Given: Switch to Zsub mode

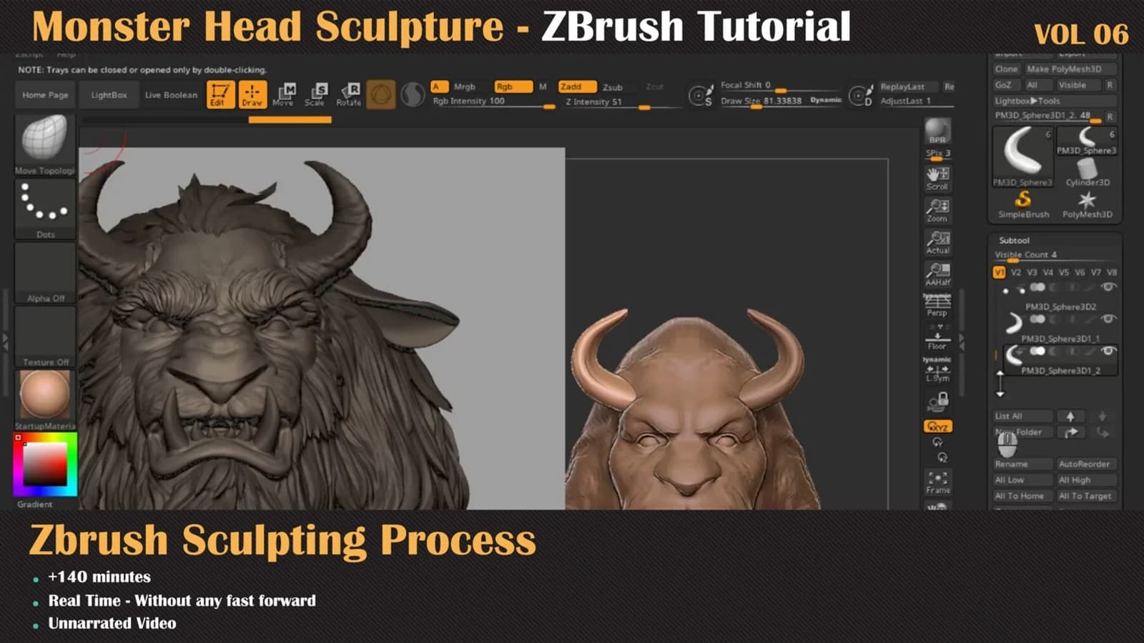Looking at the screenshot, I should click(x=613, y=87).
